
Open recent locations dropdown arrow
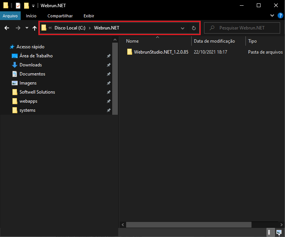point(27,28)
